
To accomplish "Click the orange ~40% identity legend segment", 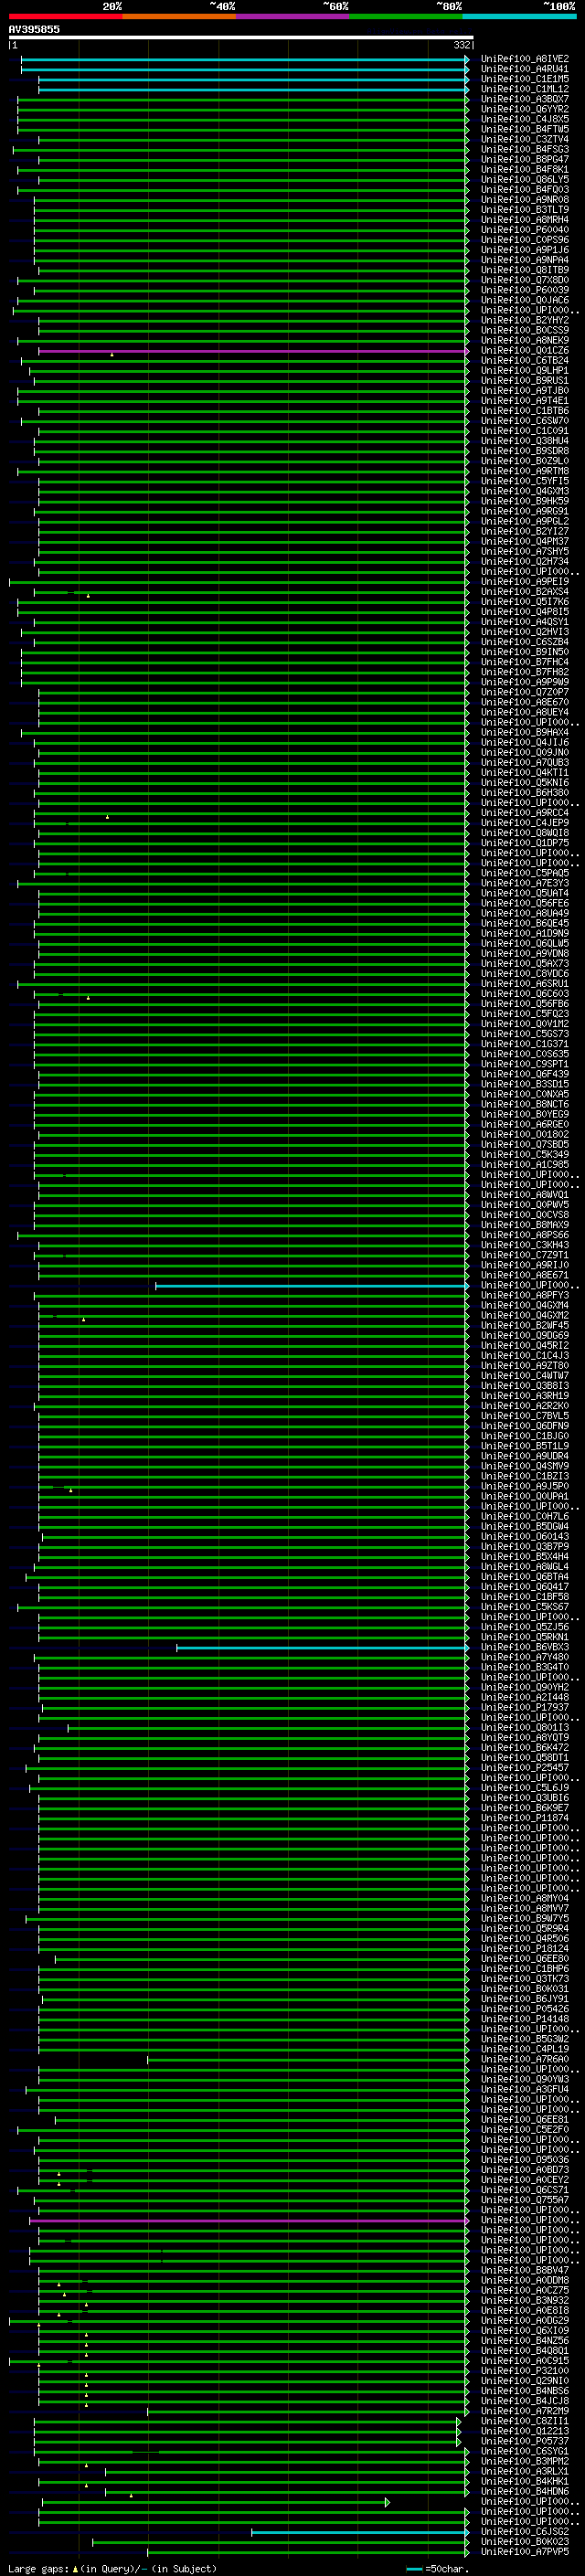I will point(179,16).
